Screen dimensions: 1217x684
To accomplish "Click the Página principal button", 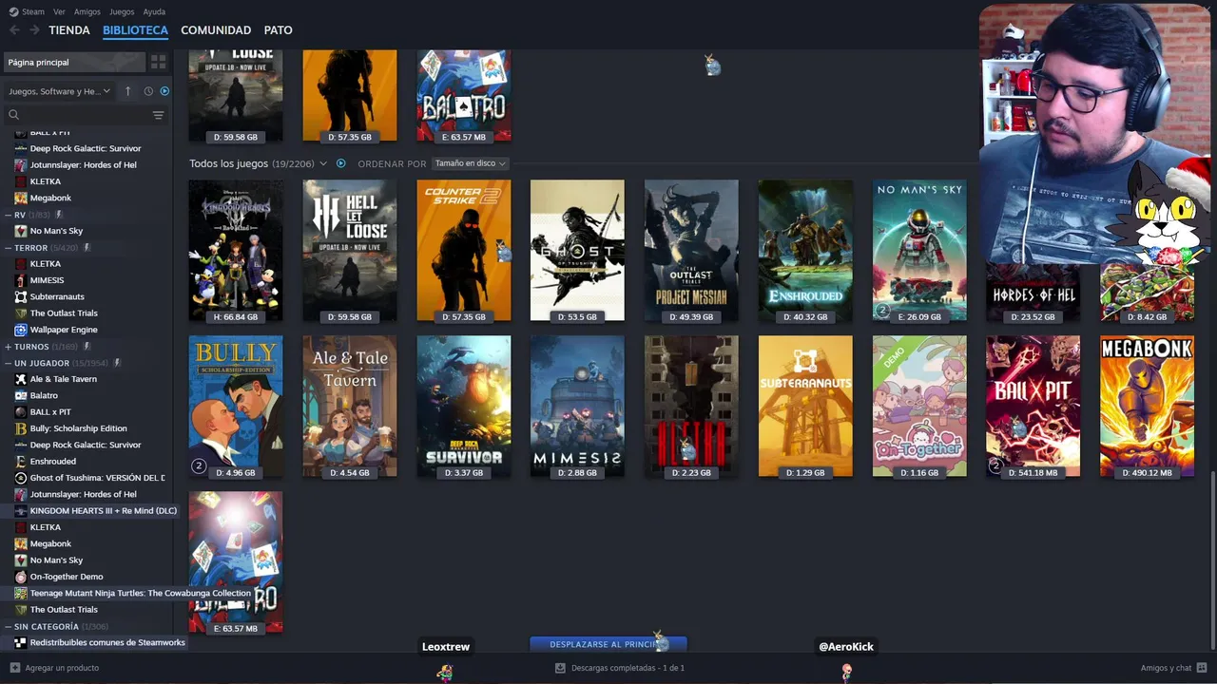I will click(74, 62).
